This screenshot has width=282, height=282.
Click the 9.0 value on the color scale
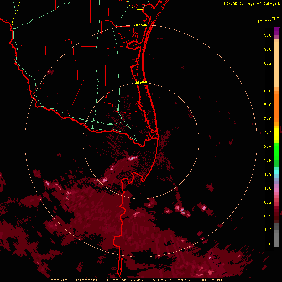(x=268, y=49)
